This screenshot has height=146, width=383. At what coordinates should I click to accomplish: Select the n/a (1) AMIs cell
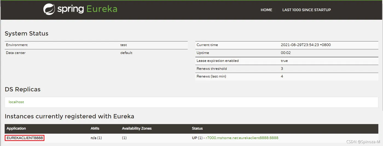pyautogui.click(x=96, y=138)
